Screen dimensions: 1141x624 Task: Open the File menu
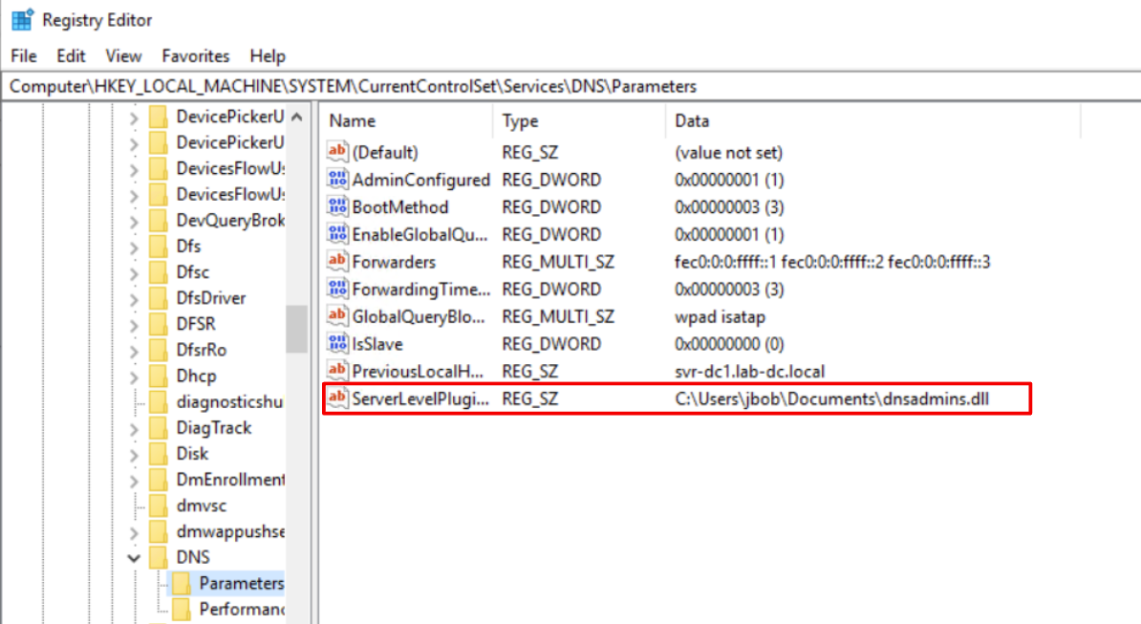click(23, 56)
